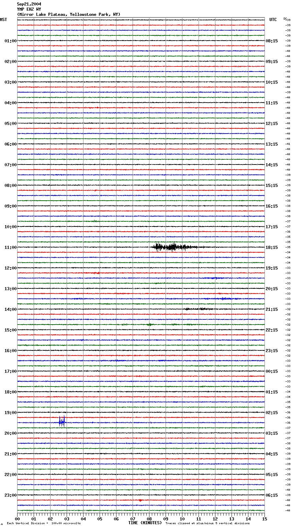Click minute 15 on the time axis

[x=265, y=519]
